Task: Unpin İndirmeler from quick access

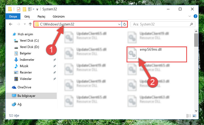Action: point(54,60)
